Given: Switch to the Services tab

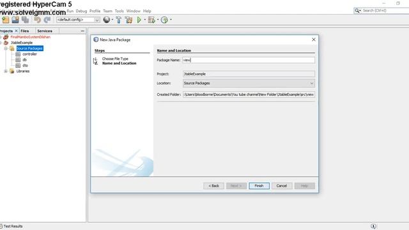Looking at the screenshot, I should coord(45,31).
